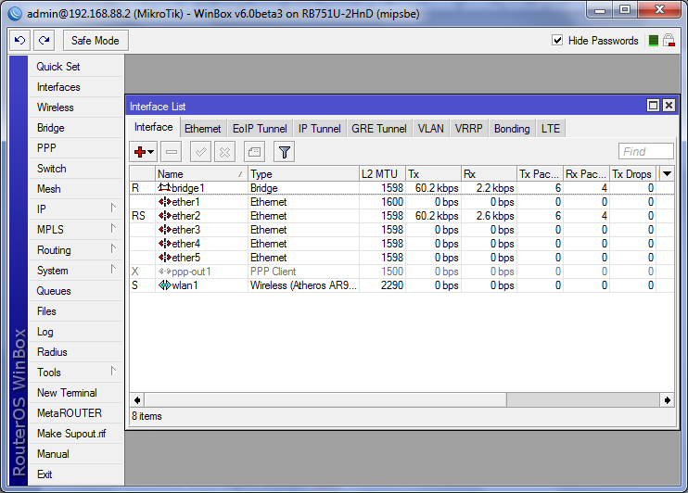688x493 pixels.
Task: Switch to the Bonding tab
Action: point(512,129)
